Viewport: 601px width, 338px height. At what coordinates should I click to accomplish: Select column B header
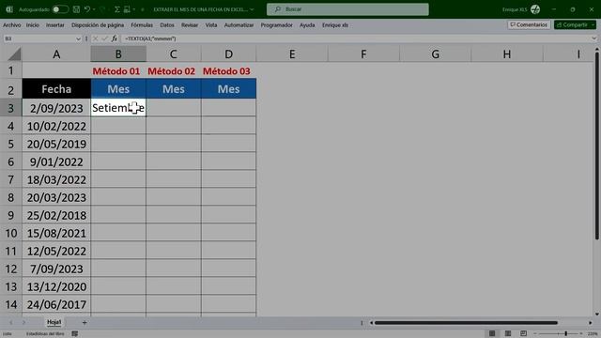[x=118, y=54]
